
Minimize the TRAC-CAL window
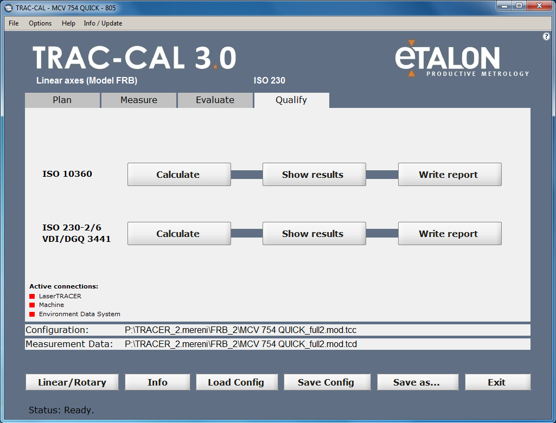tap(504, 6)
